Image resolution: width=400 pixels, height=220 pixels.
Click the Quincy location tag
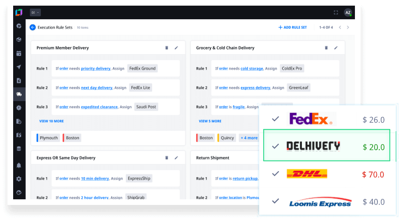(227, 138)
